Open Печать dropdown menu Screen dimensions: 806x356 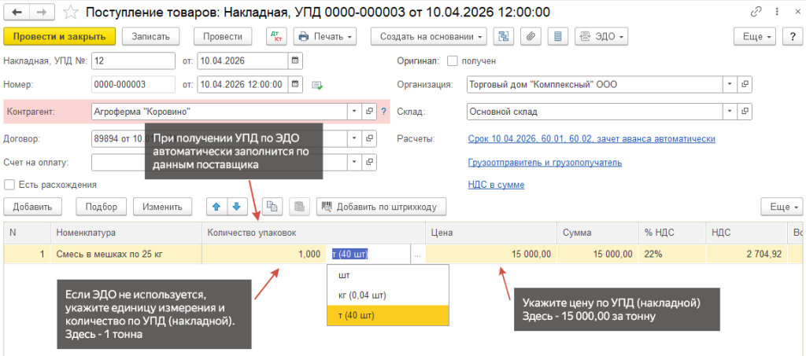click(x=325, y=36)
